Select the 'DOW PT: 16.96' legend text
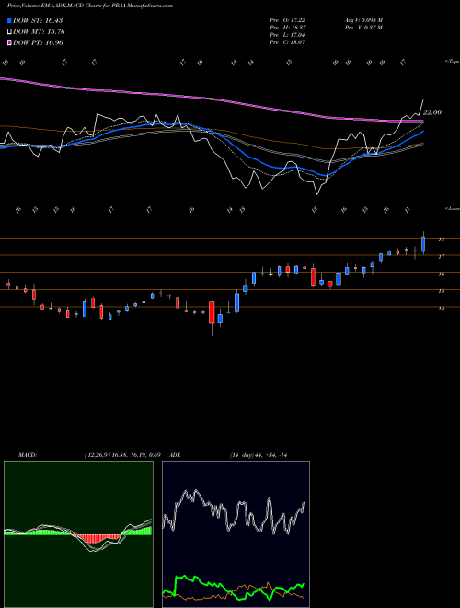 point(38,42)
